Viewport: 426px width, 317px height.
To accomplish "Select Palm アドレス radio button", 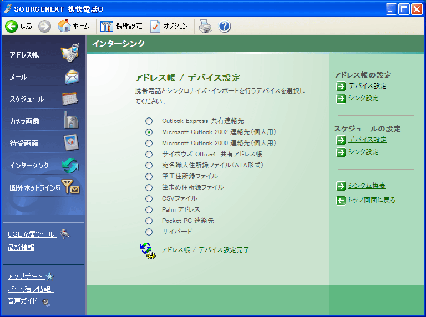I will [149, 210].
